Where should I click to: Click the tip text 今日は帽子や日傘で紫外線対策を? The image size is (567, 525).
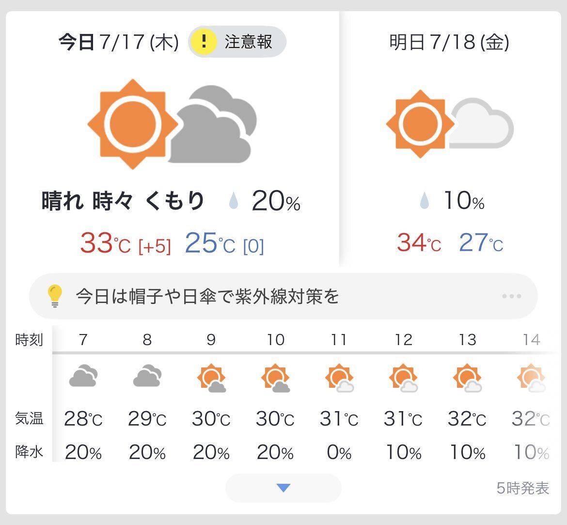[207, 296]
